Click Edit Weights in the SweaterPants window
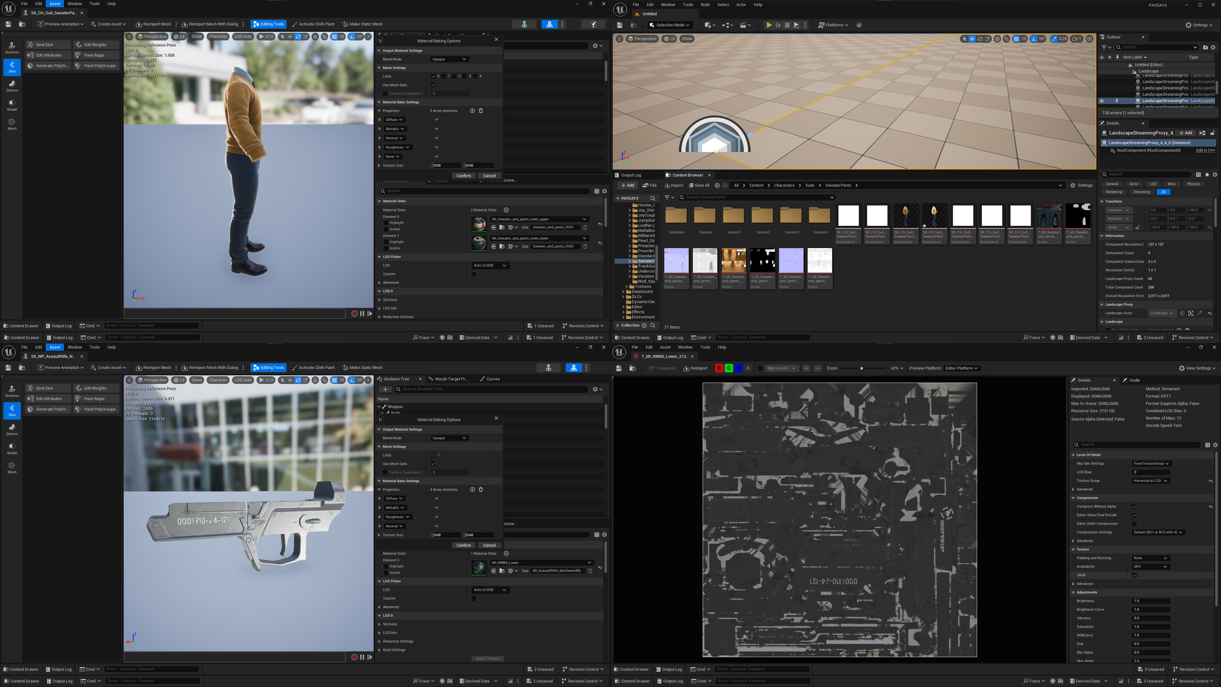This screenshot has width=1221, height=687. pos(96,45)
